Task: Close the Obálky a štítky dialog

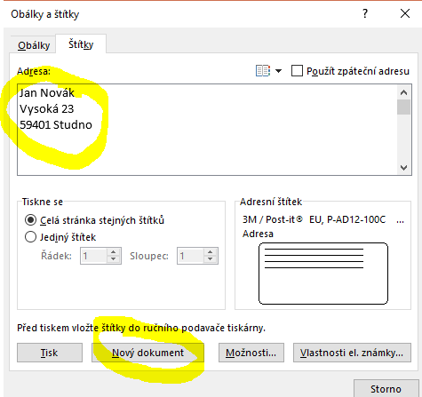Action: [405, 13]
